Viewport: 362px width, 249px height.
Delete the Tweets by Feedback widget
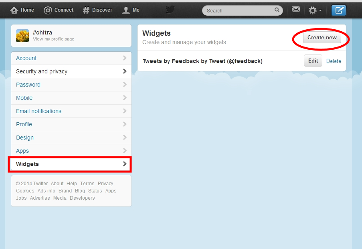tap(334, 61)
